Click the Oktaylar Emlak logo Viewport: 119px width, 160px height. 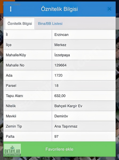[13, 150]
